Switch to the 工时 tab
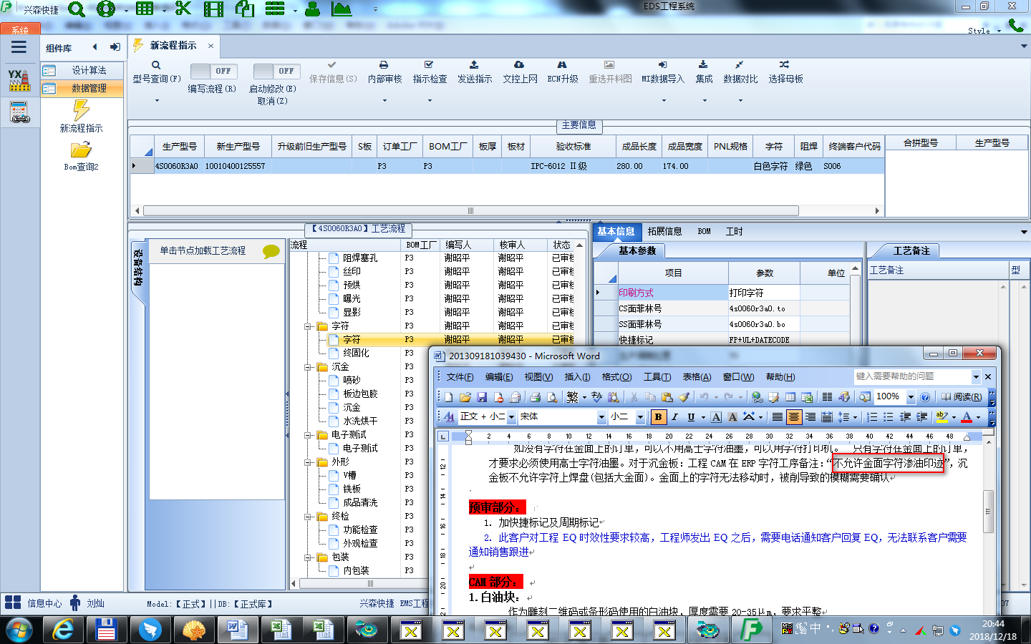1031x644 pixels. (x=735, y=231)
